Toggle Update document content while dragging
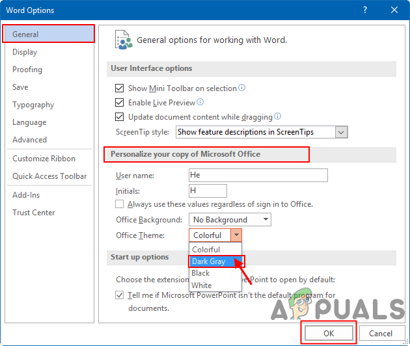The image size is (410, 346). [x=120, y=116]
